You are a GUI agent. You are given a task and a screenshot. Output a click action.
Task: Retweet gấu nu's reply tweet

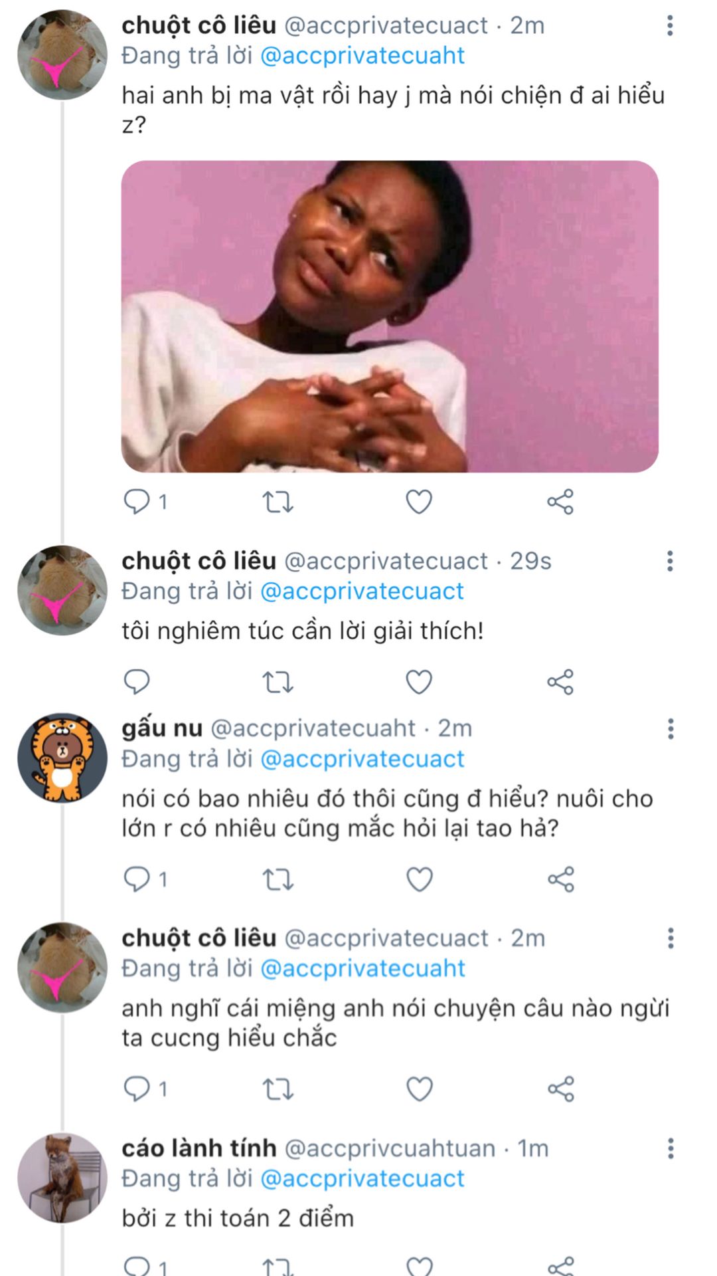(x=278, y=879)
